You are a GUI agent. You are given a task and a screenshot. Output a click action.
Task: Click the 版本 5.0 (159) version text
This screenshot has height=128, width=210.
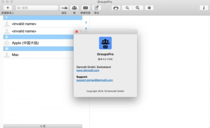(105, 59)
